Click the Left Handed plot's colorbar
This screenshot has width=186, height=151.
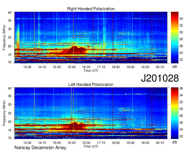[x=175, y=113]
